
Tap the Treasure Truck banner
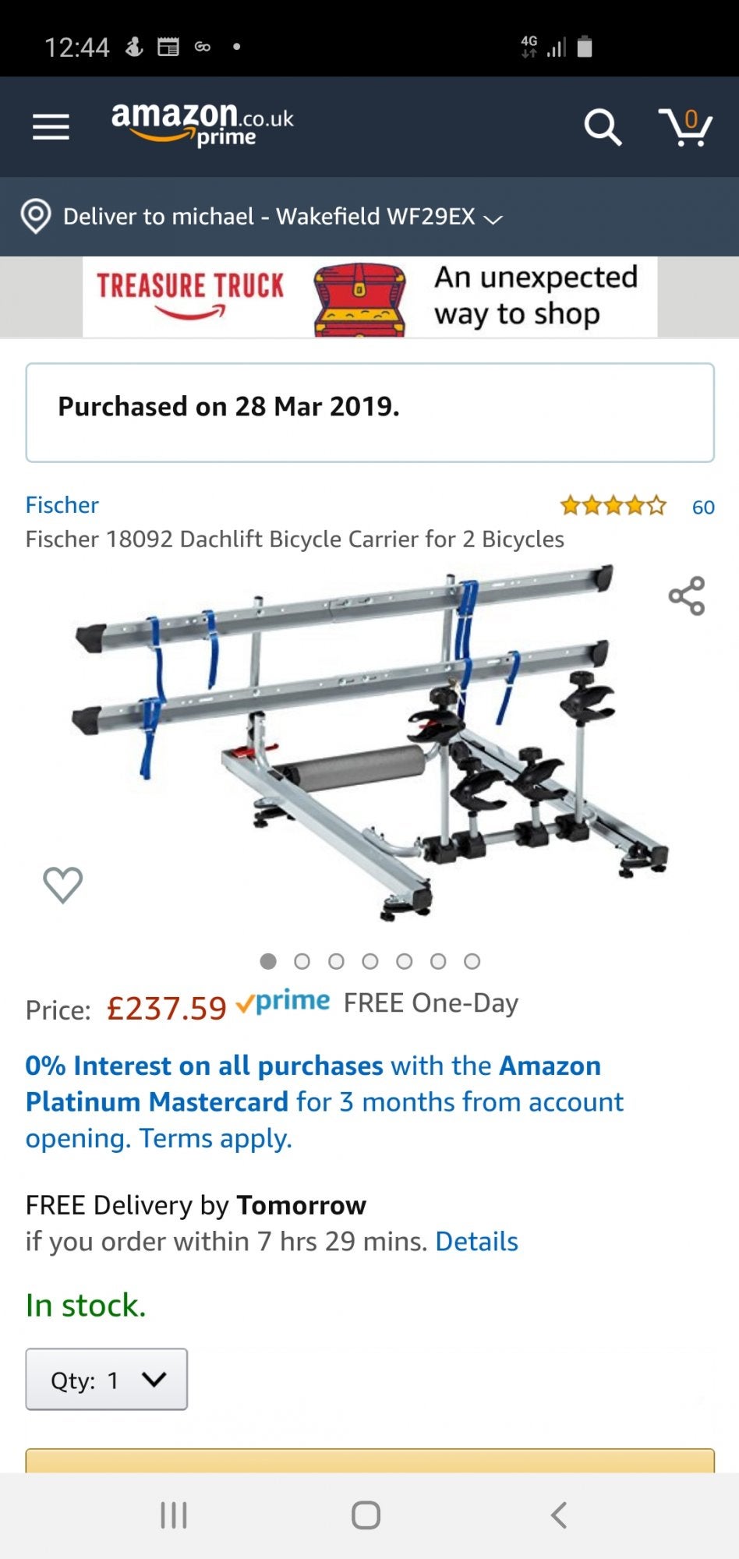369,297
